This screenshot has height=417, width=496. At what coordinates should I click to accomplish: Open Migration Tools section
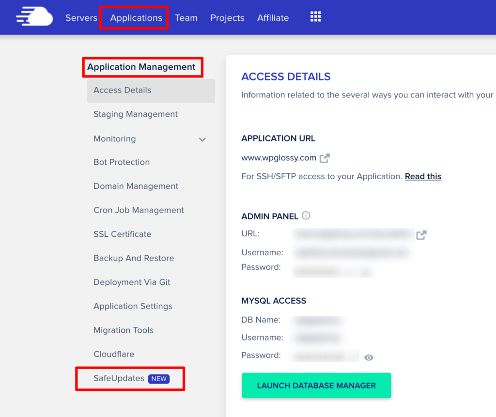(x=124, y=330)
